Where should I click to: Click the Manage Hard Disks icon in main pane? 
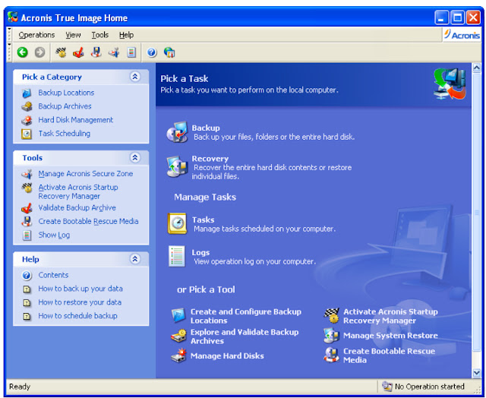click(178, 355)
